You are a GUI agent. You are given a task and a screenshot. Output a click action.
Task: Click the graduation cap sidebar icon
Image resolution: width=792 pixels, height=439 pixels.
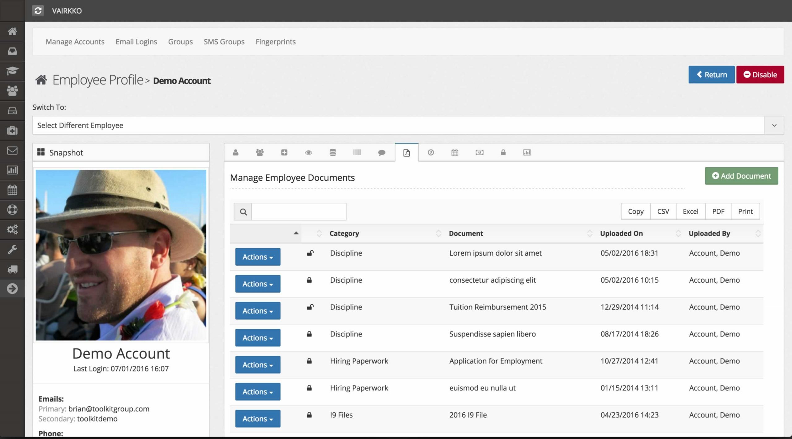[x=12, y=71]
